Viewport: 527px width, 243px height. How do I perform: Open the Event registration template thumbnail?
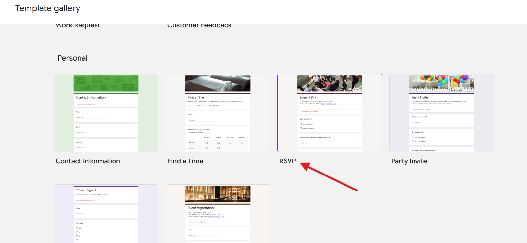[218, 214]
